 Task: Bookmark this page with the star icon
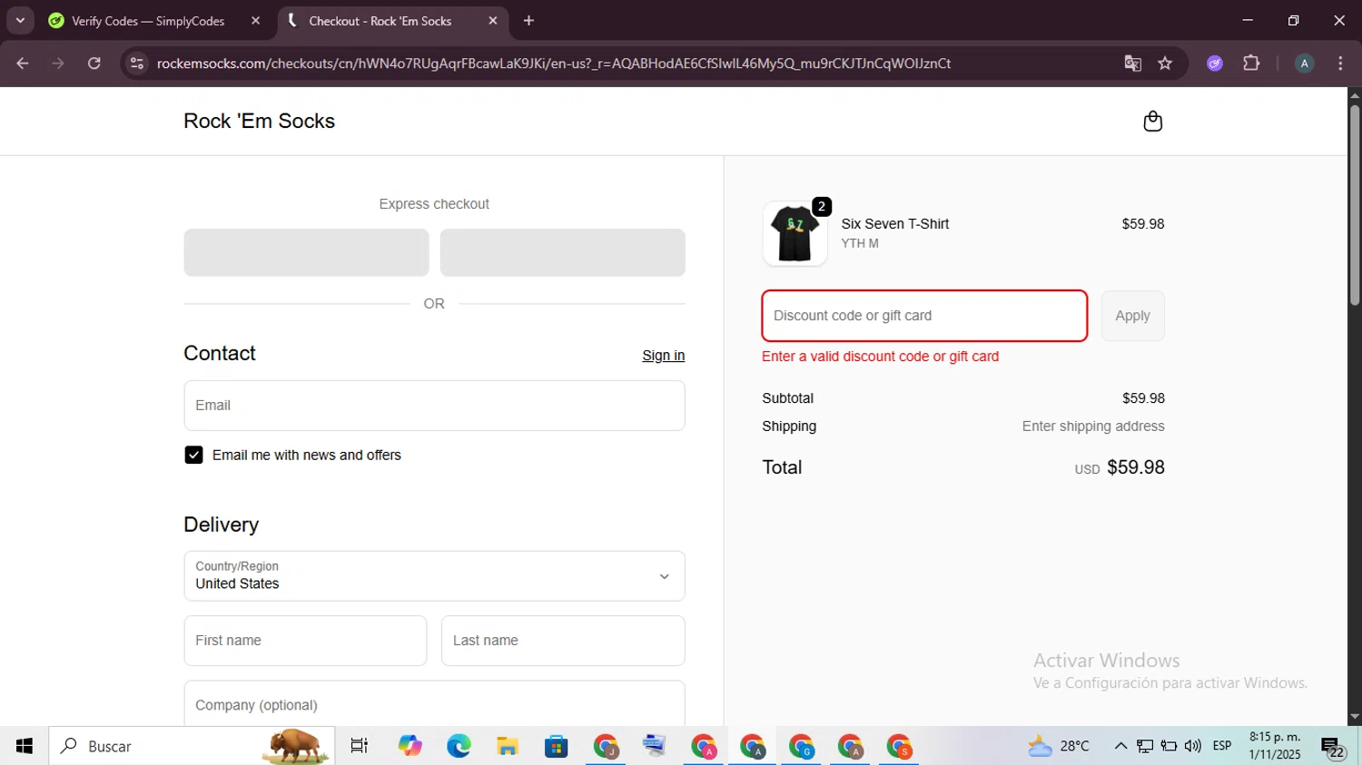1165,64
